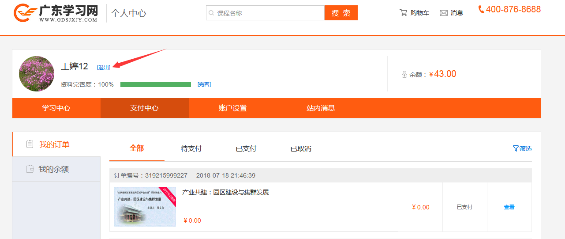565x239 pixels.
Task: Open the 账户设置 navigation tab
Action: point(232,108)
